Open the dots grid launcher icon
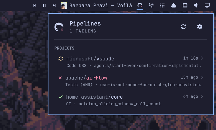The width and height of the screenshot is (216, 130). click(162, 5)
